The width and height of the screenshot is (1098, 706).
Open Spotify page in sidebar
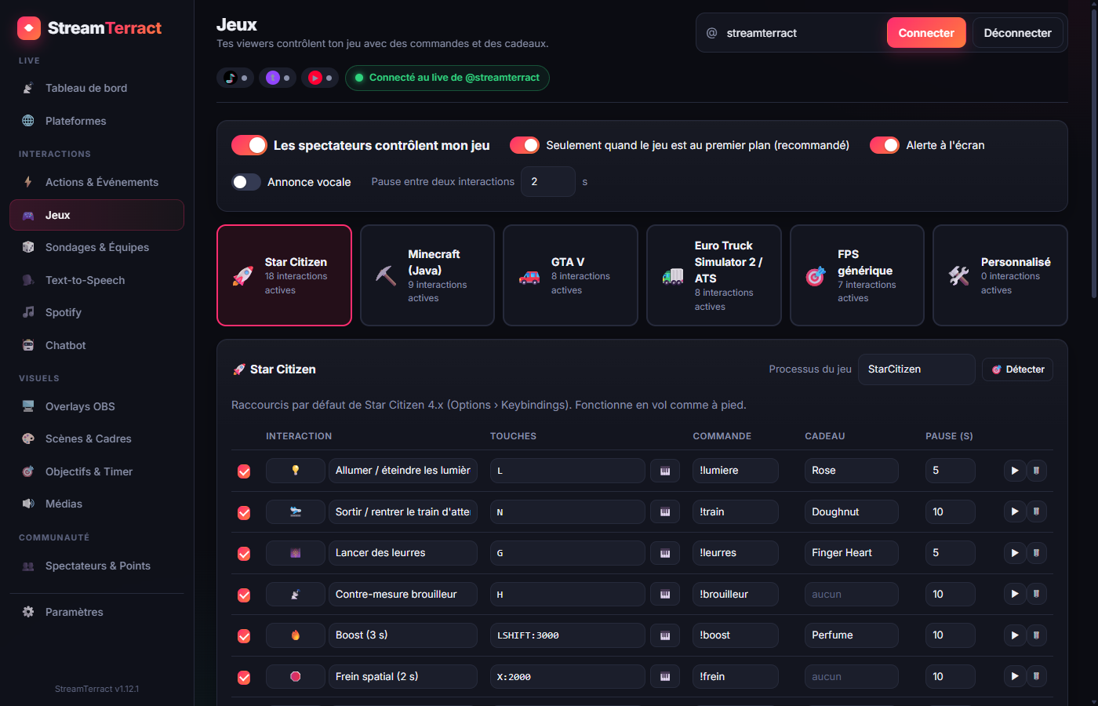(x=96, y=312)
